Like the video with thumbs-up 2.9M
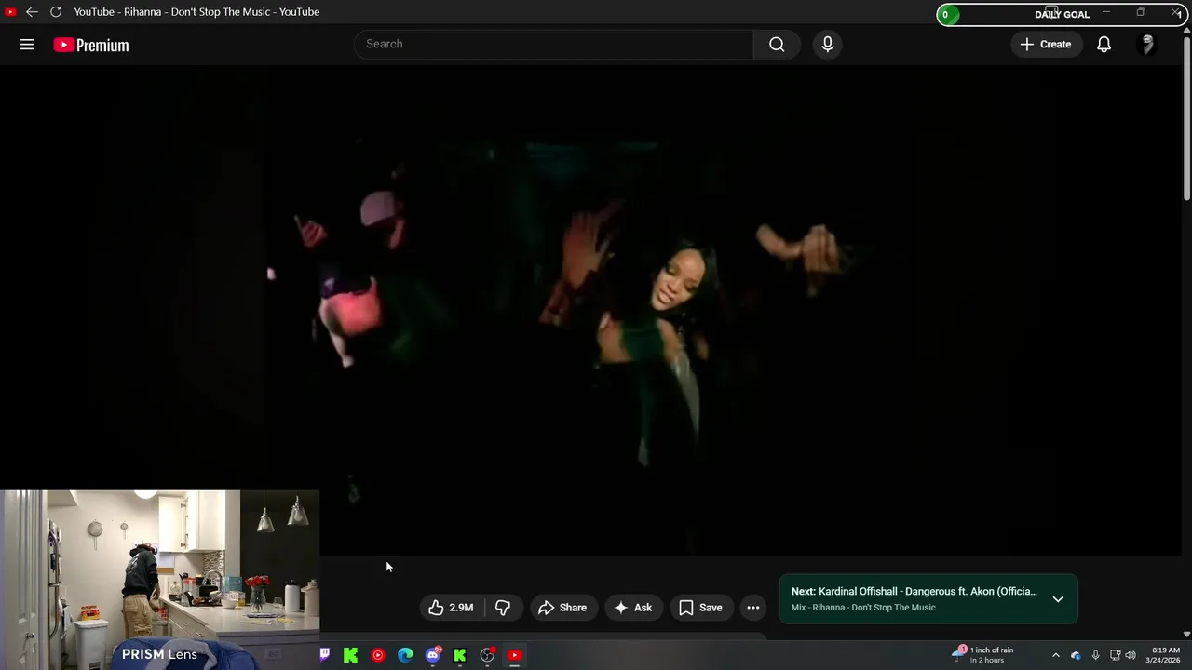1192x670 pixels. click(452, 608)
